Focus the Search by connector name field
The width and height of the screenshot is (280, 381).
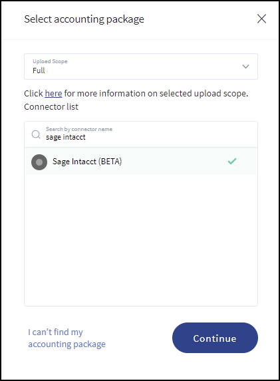tap(141, 134)
